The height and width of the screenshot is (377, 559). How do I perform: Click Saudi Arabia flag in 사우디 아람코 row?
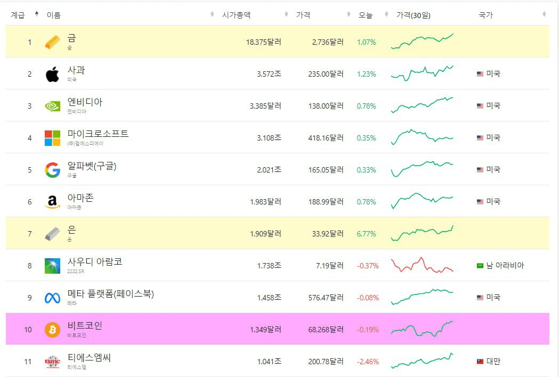(480, 266)
